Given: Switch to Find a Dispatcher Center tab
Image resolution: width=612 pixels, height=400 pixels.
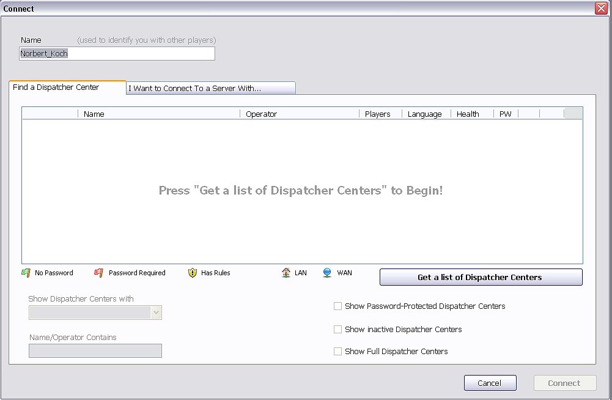Looking at the screenshot, I should pos(67,87).
